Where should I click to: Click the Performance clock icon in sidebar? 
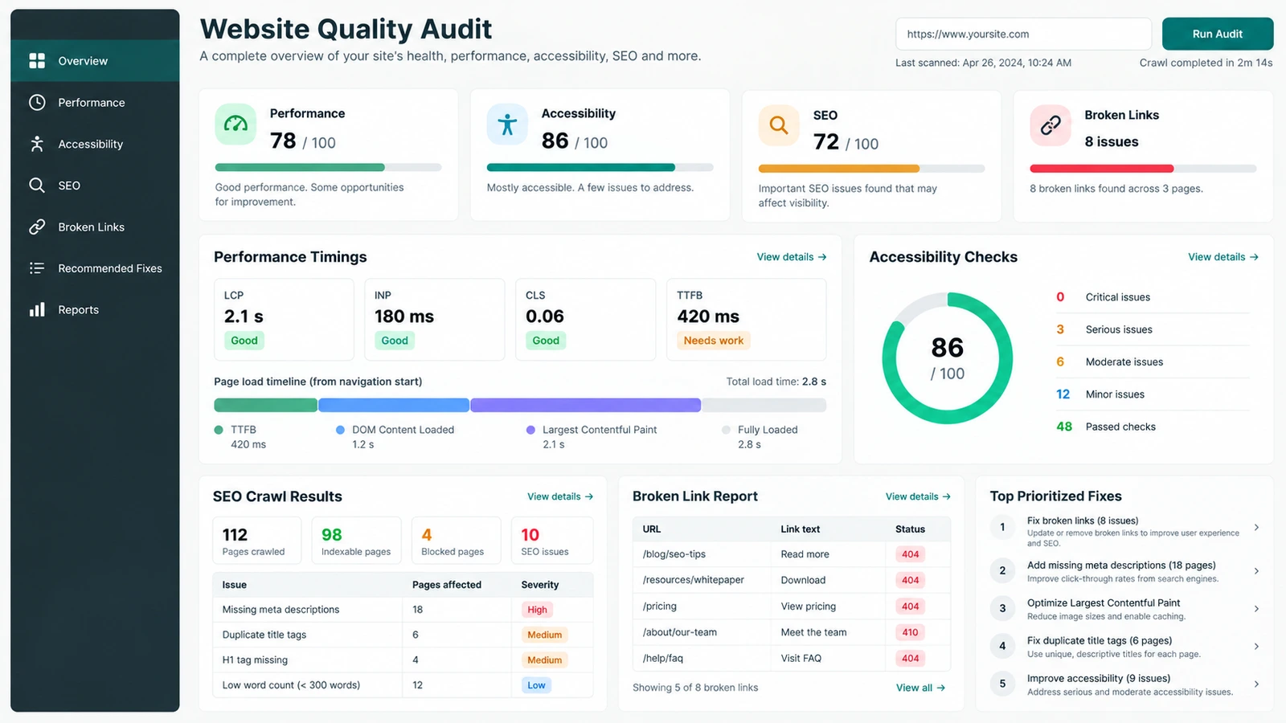[37, 103]
